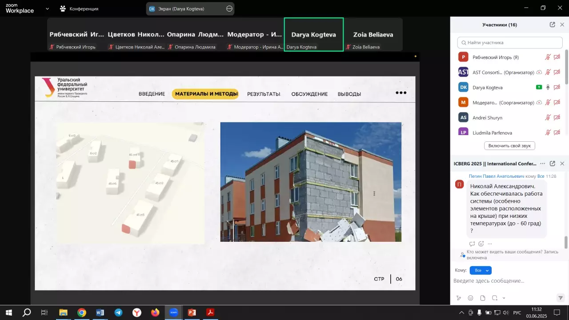
Task: Toggle Andrei Shuryn's camera icon
Action: (557, 118)
